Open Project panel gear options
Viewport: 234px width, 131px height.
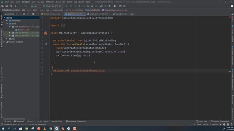[x=33, y=14]
